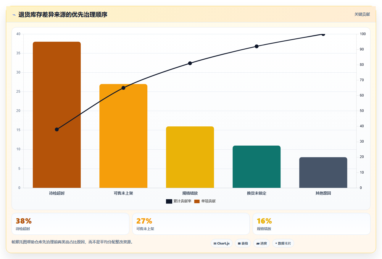
Task: Click the lightning icon beside the title
Action: click(14, 15)
